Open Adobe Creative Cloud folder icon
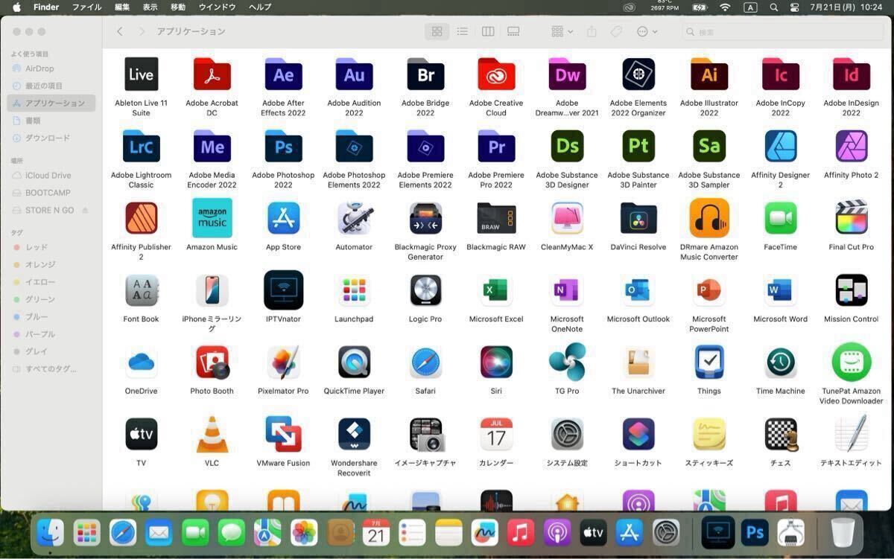Screen dimensions: 894x559 (x=496, y=74)
